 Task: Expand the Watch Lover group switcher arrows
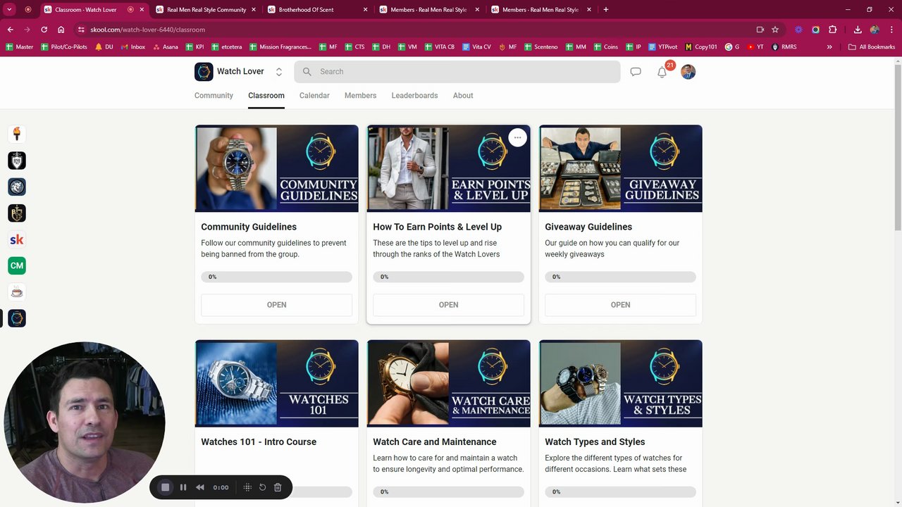[279, 72]
